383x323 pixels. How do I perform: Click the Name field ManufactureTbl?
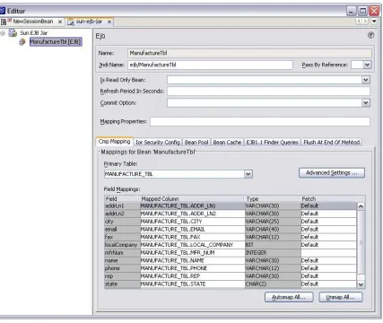249,53
